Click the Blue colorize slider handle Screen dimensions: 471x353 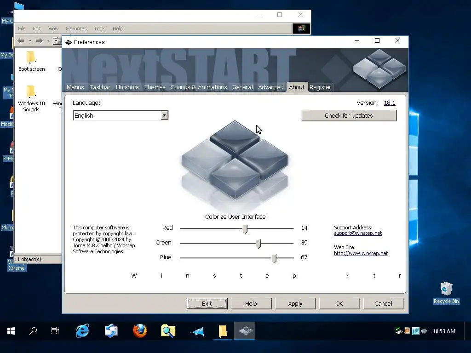(x=274, y=258)
